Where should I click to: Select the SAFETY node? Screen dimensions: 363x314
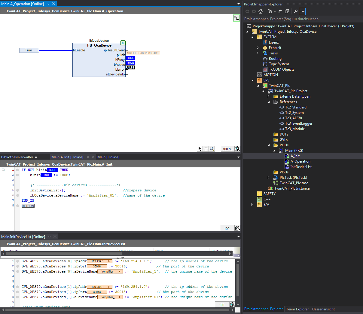(270, 194)
